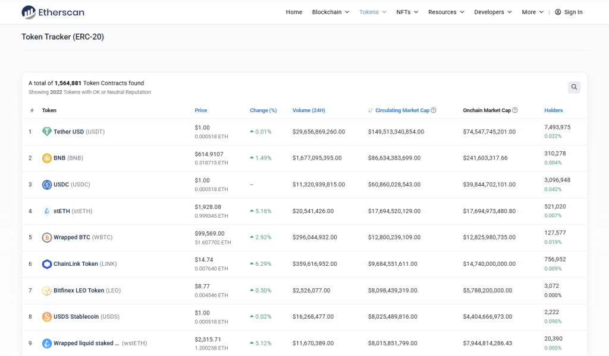
Task: Click Tether volume $29,656,869,260.00
Action: click(319, 132)
